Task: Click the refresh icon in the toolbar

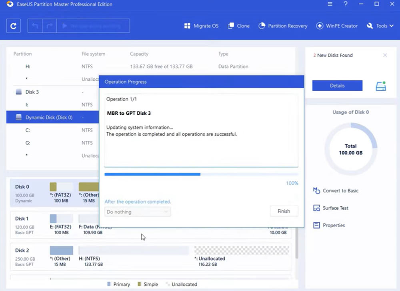Action: coord(13,26)
